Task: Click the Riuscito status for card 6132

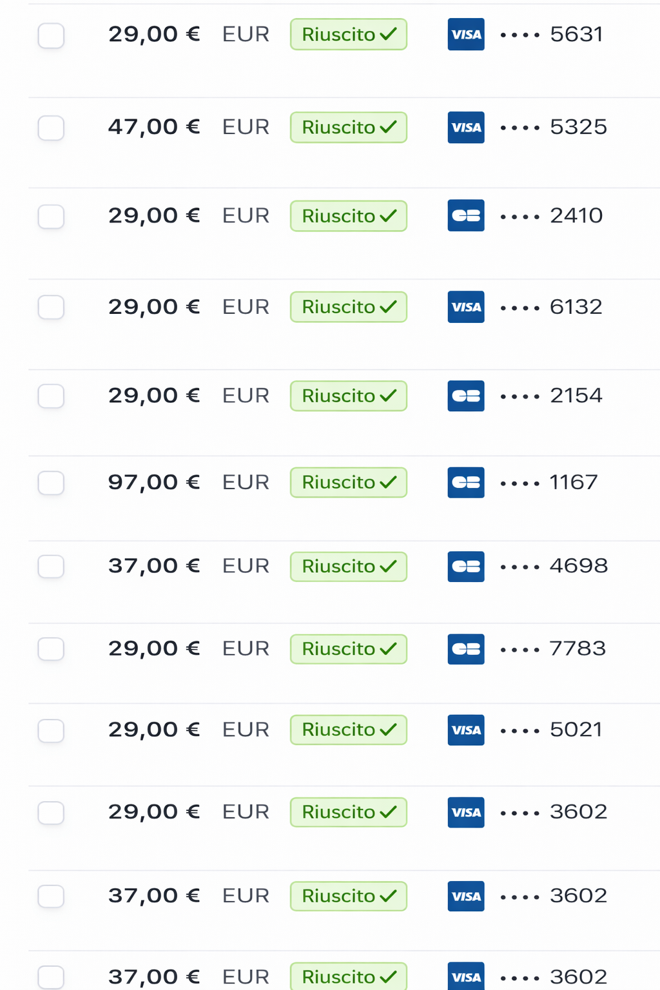Action: pos(348,307)
